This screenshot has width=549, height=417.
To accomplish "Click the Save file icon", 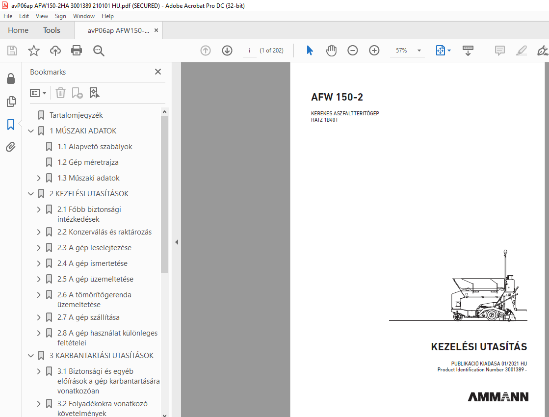I will pos(12,51).
